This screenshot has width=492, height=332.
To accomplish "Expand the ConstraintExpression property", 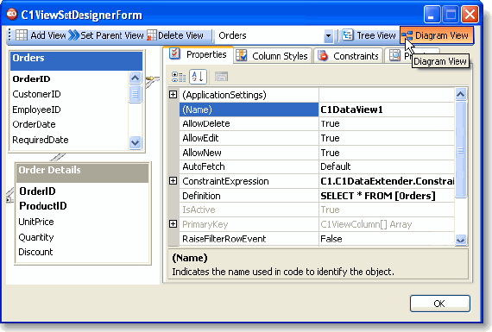I will click(173, 181).
